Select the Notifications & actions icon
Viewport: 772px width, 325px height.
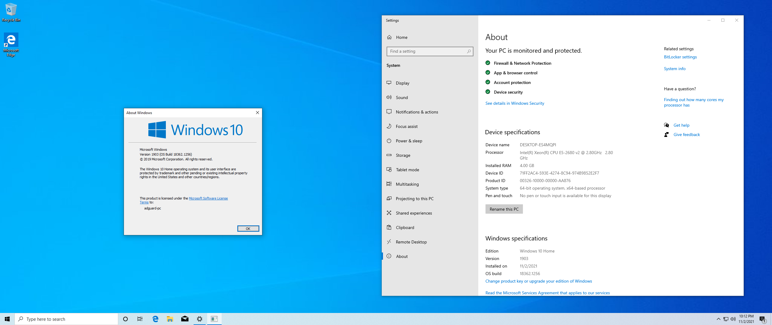[389, 112]
